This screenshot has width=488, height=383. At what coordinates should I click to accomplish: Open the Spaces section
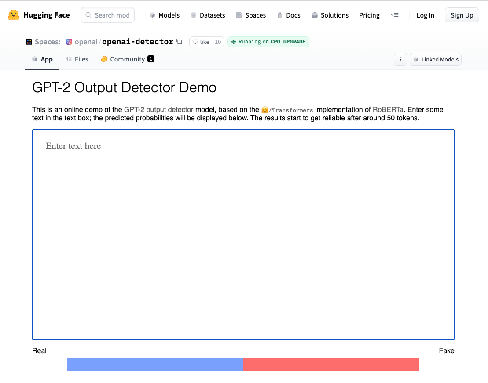click(251, 15)
